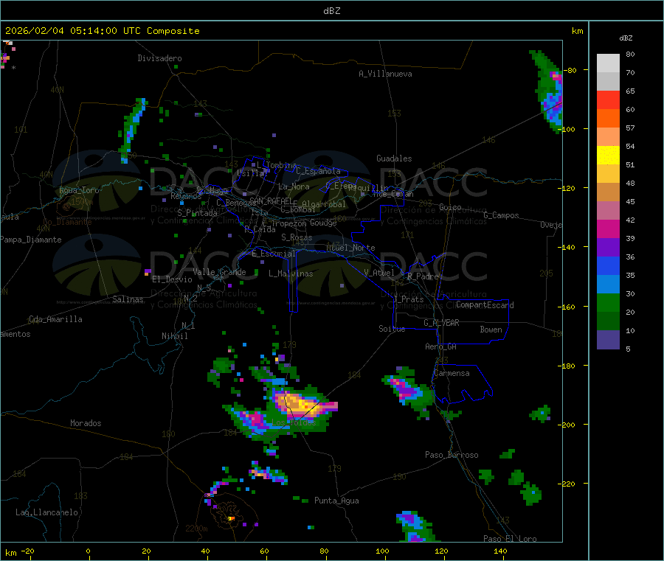Click the -200 km axis tick label
664x561 pixels.
(568, 425)
